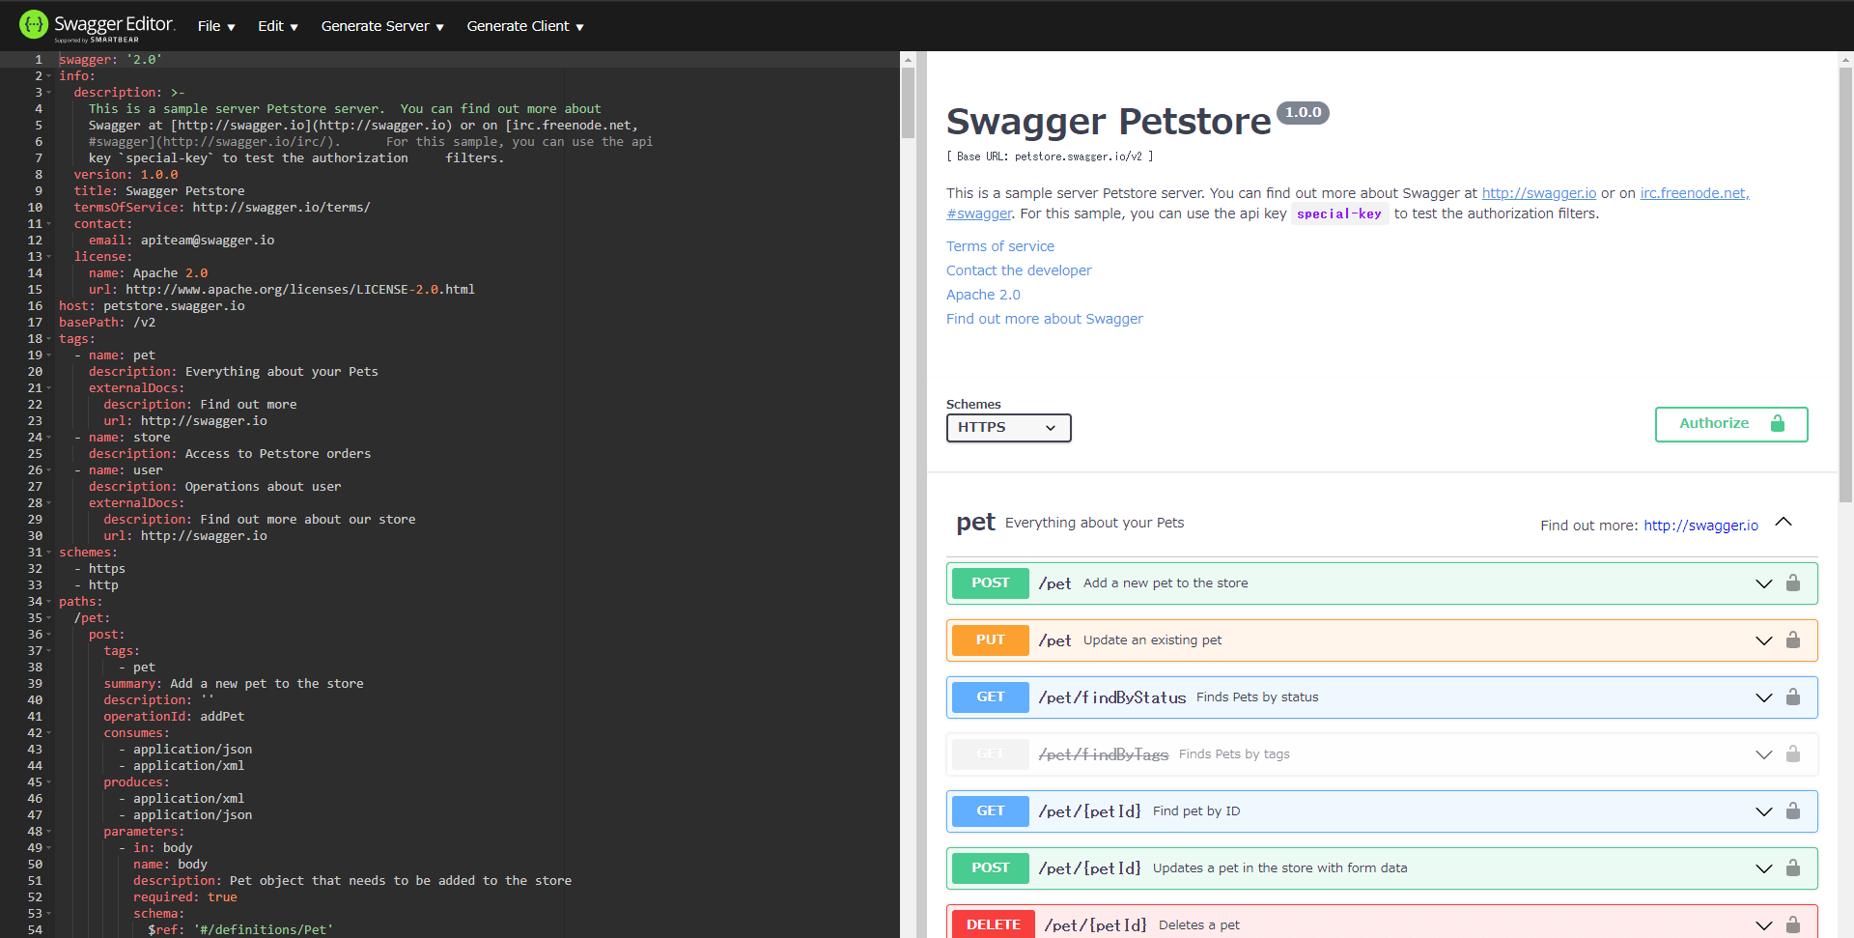Click the Authorize button
Viewport: 1854px width, 938px height.
[1715, 423]
